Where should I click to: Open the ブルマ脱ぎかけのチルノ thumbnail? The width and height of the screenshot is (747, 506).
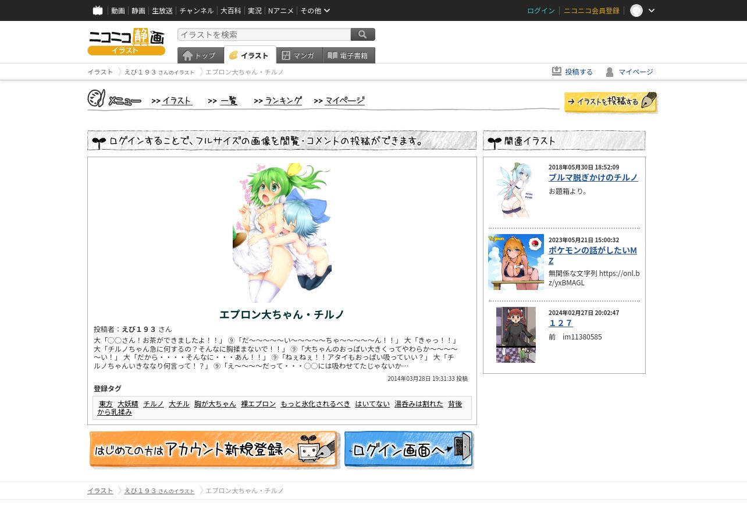pyautogui.click(x=516, y=190)
